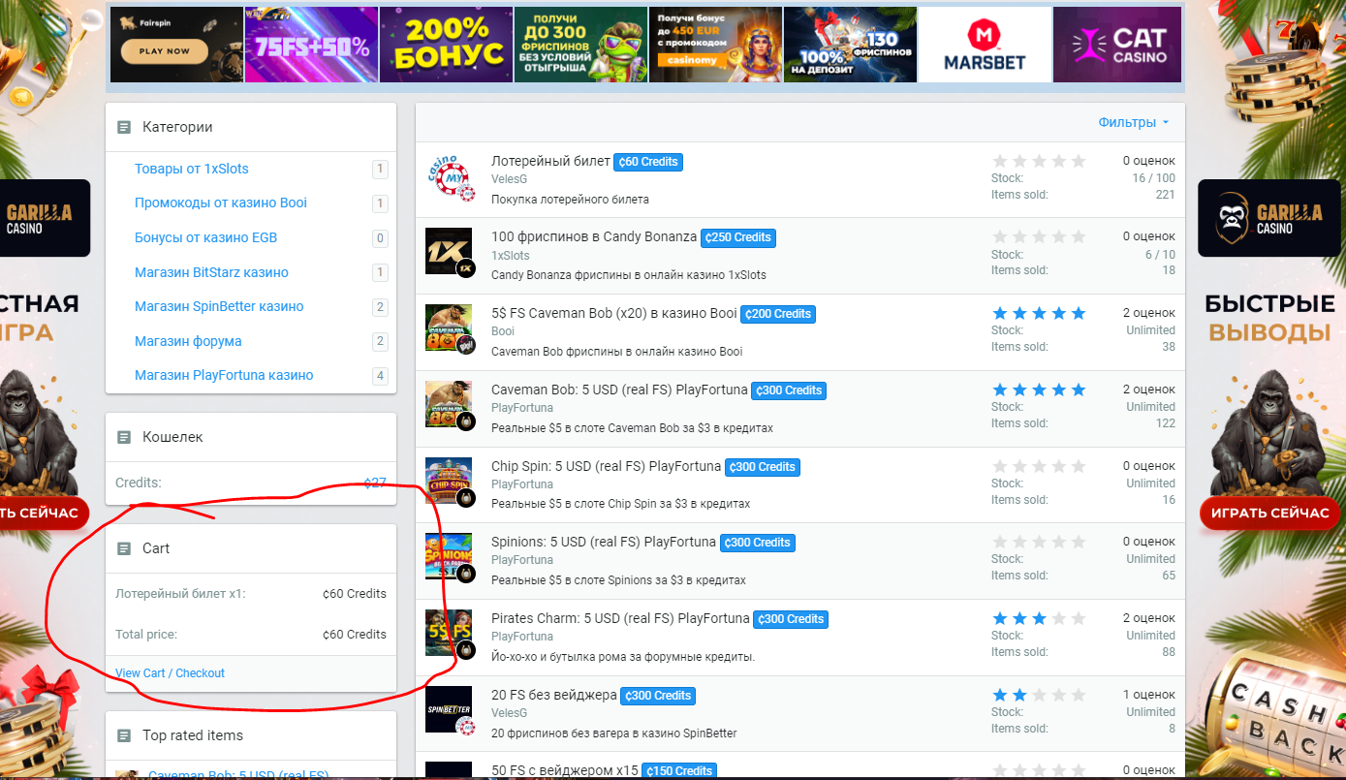Viewport: 1346px width, 780px height.
Task: Open the Лотерейный билет item title
Action: (550, 161)
